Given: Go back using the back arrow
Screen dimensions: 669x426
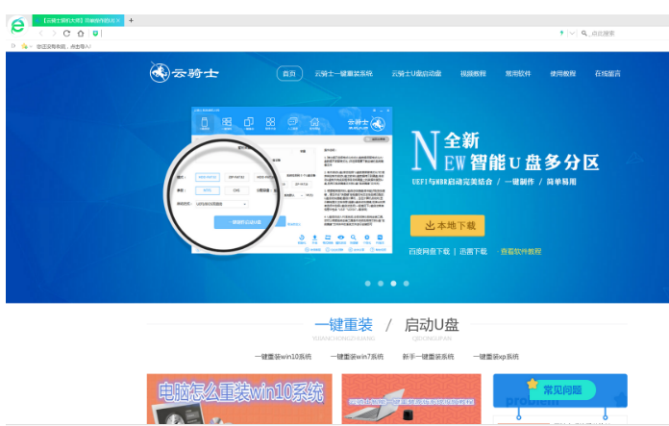Looking at the screenshot, I should (x=41, y=34).
